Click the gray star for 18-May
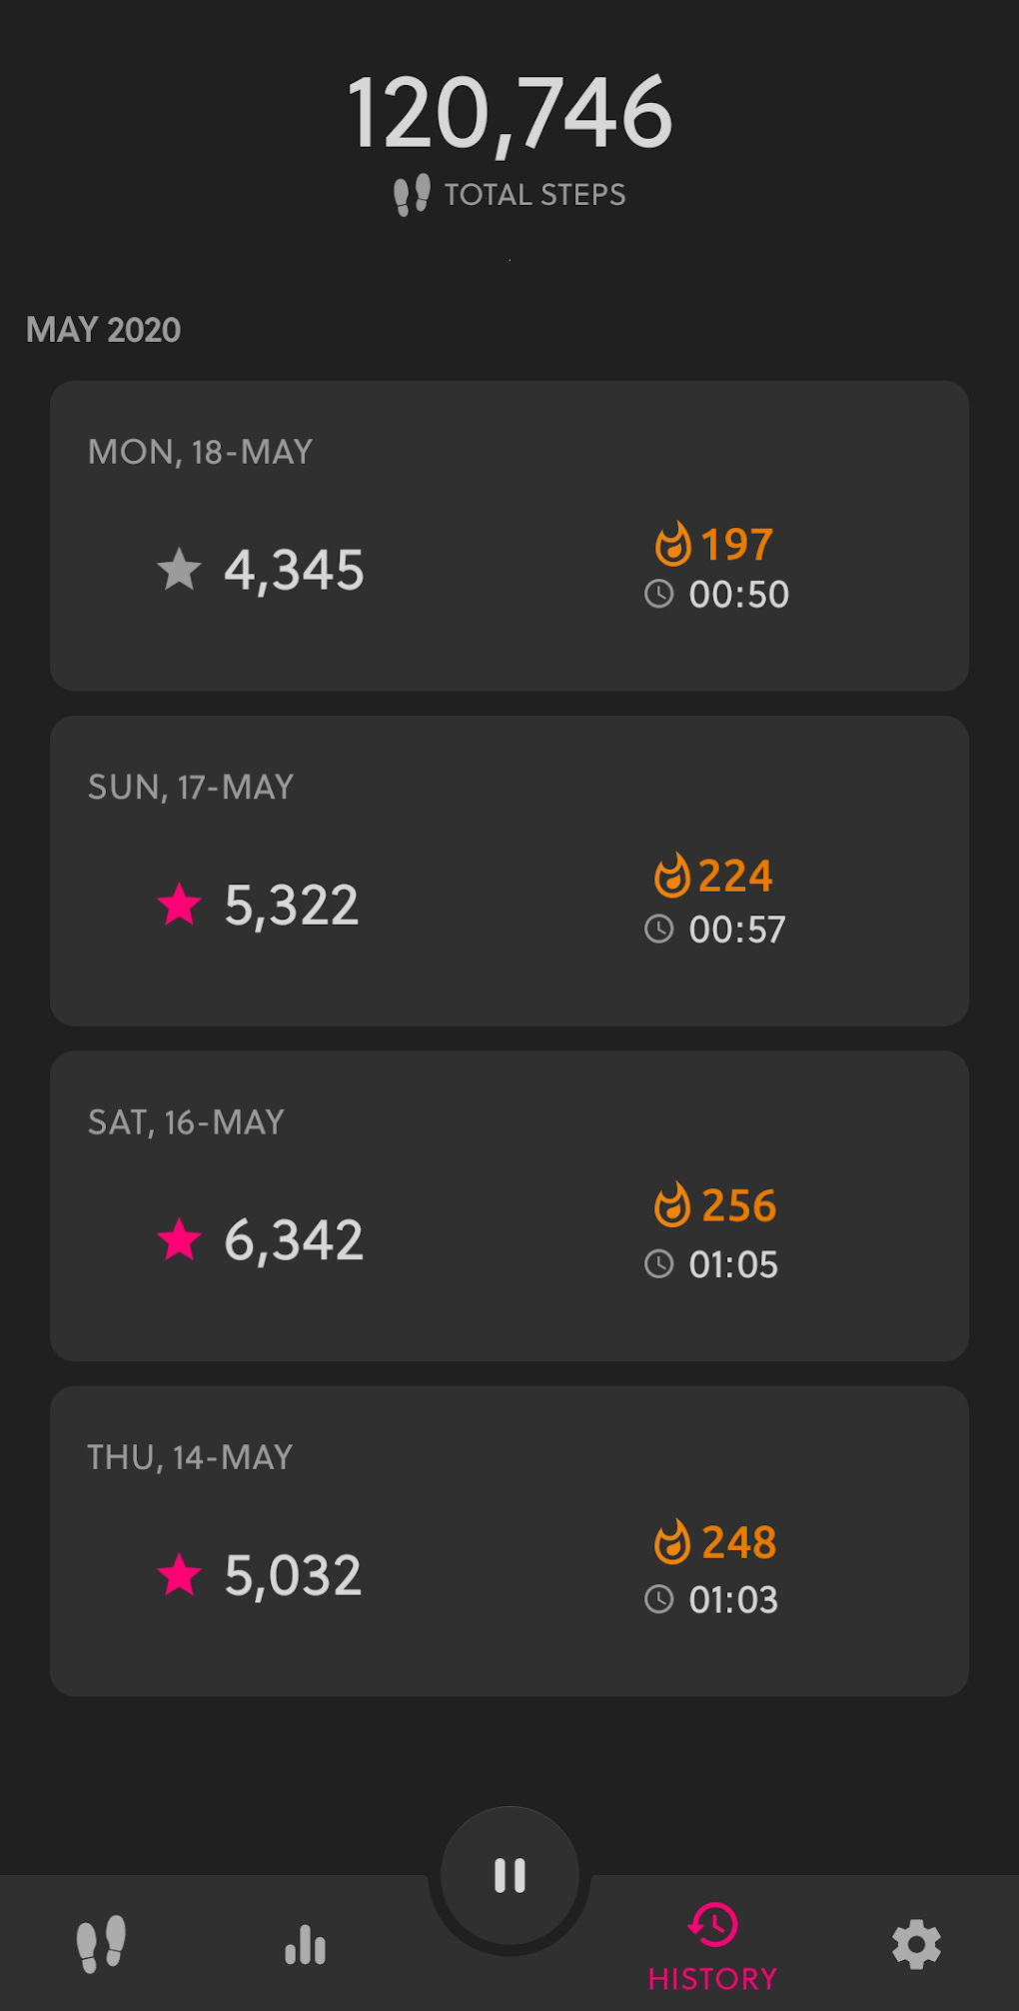The image size is (1019, 2011). [180, 570]
